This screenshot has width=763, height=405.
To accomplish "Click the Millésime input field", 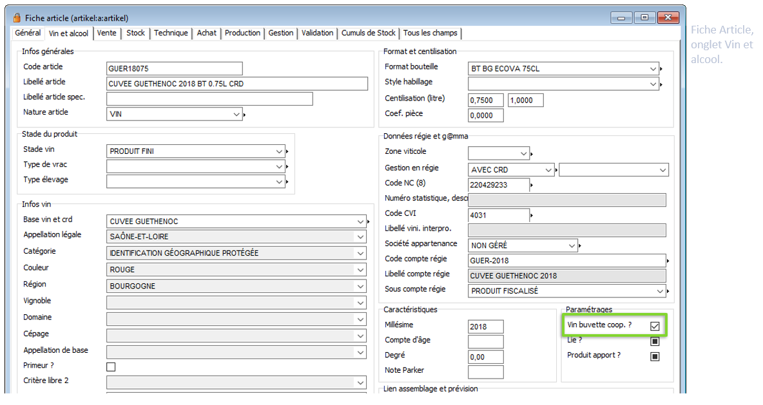I will pos(485,327).
